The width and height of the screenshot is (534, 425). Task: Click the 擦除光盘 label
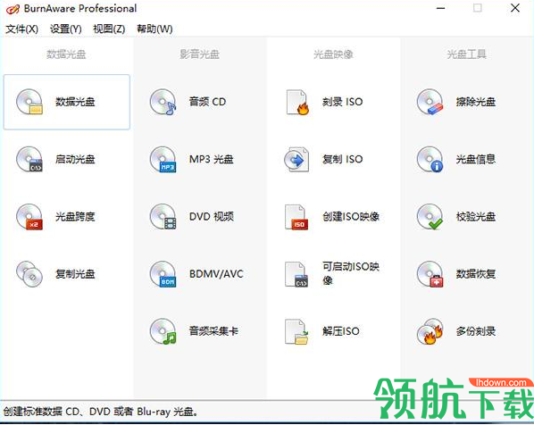476,102
